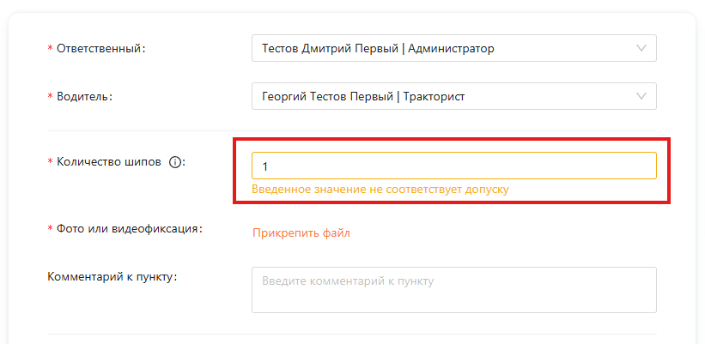This screenshot has height=344, width=705.
Task: Focus the Количество шипов input containing 1
Action: [x=453, y=166]
